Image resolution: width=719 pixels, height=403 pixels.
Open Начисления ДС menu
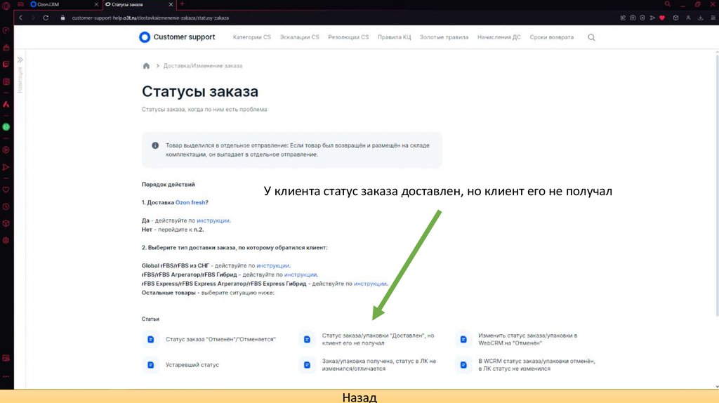[499, 37]
